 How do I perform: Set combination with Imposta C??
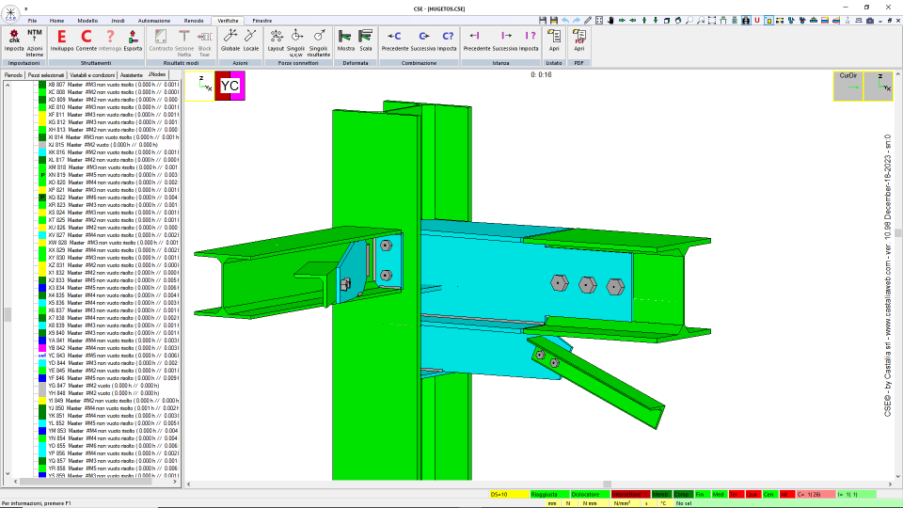pos(448,40)
